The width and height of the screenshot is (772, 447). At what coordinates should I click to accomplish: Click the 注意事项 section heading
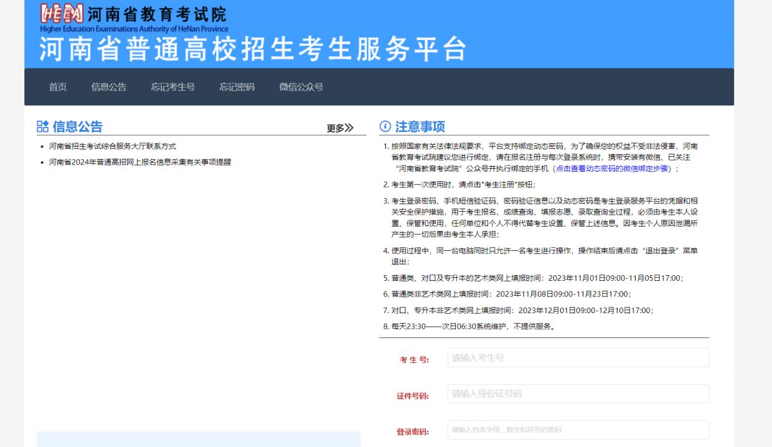420,127
